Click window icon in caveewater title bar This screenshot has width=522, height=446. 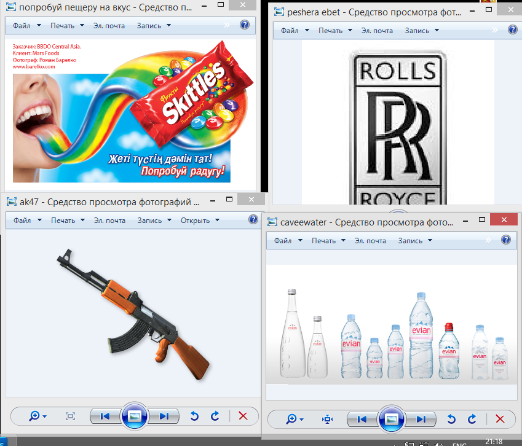(272, 222)
